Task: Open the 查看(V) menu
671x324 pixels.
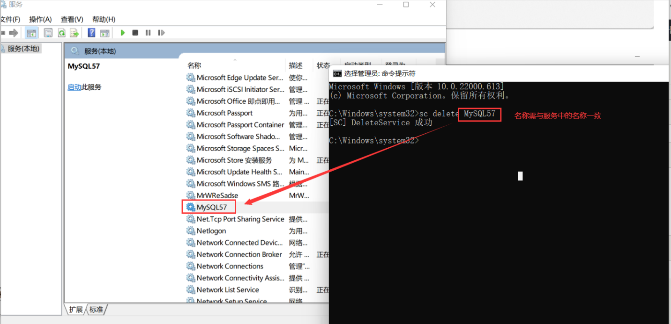Action: pyautogui.click(x=72, y=19)
